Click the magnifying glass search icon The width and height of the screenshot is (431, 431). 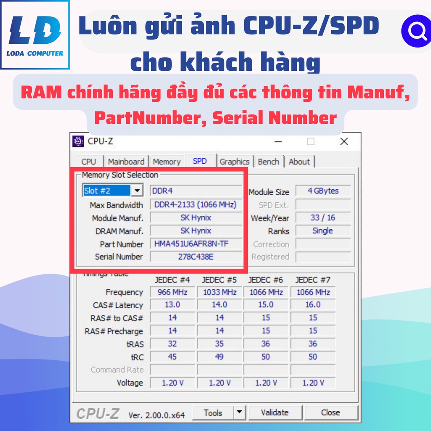416,31
